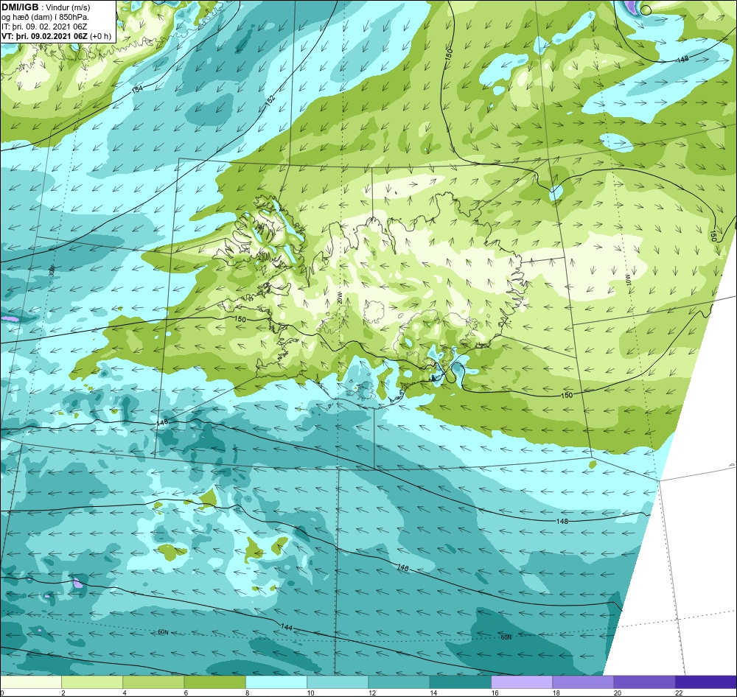Select the 2–4 m/s pale green legend swatch
This screenshot has height=697, width=737.
click(92, 682)
